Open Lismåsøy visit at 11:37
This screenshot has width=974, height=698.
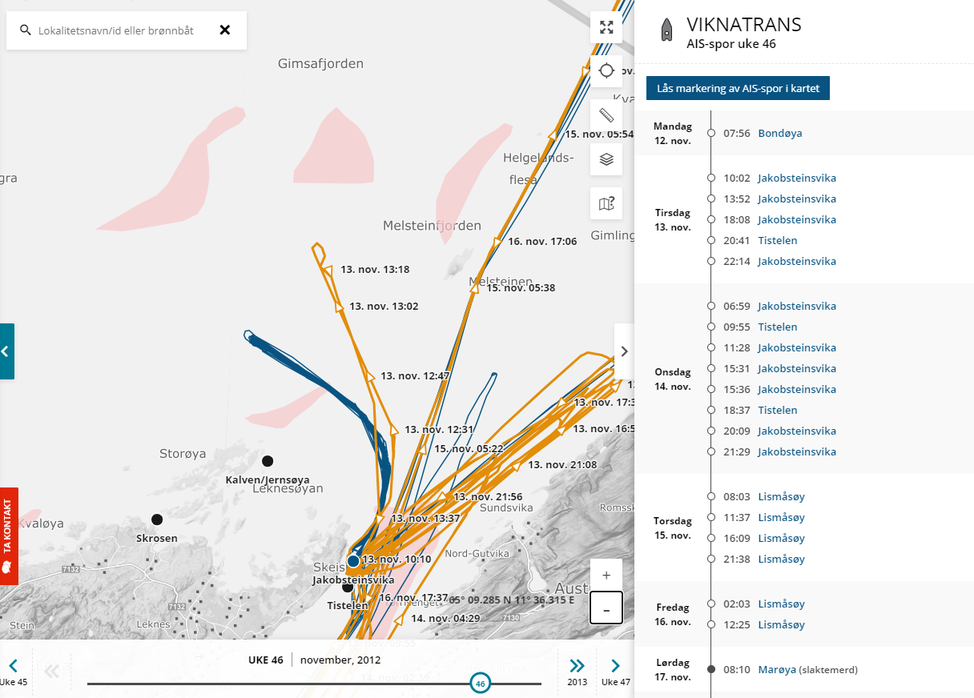pos(781,517)
